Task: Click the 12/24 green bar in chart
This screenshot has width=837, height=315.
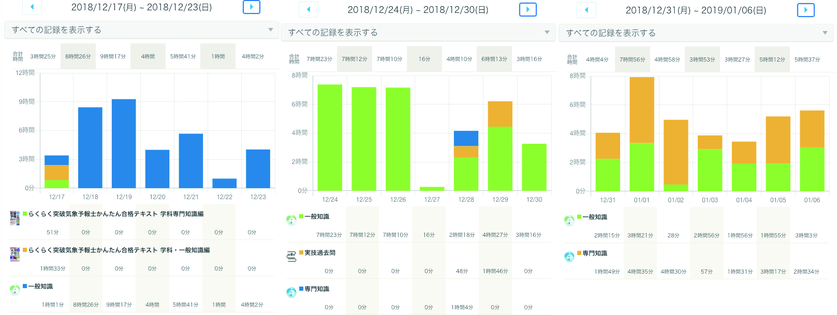Action: coord(330,138)
